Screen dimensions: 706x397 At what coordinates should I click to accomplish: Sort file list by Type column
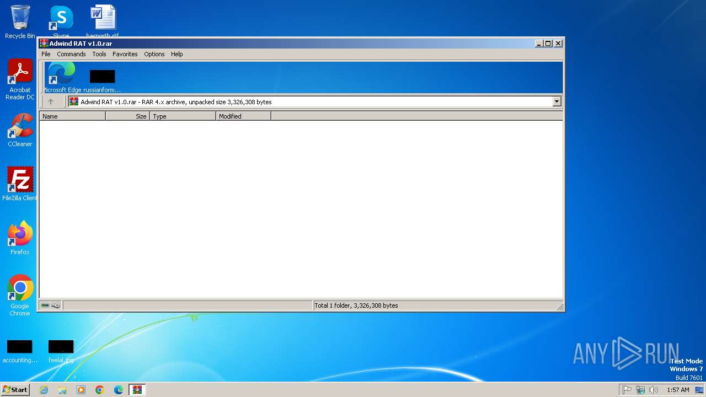coord(183,116)
